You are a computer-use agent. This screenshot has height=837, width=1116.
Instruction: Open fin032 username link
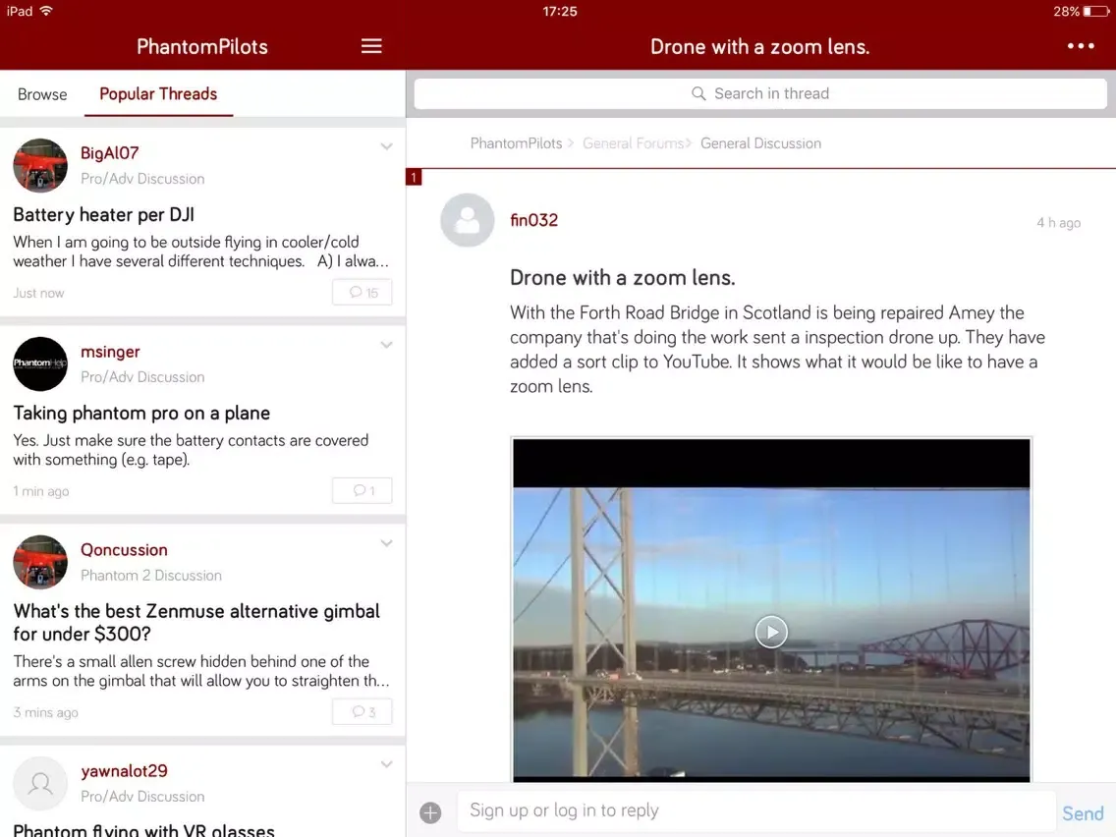(533, 220)
